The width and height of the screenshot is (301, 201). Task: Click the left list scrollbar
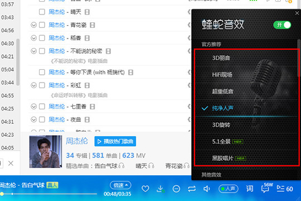18,62
